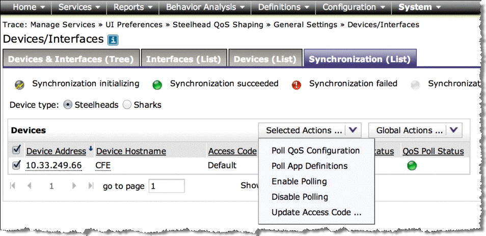Image resolution: width=486 pixels, height=236 pixels.
Task: Open the Definitions menu
Action: tap(283, 7)
